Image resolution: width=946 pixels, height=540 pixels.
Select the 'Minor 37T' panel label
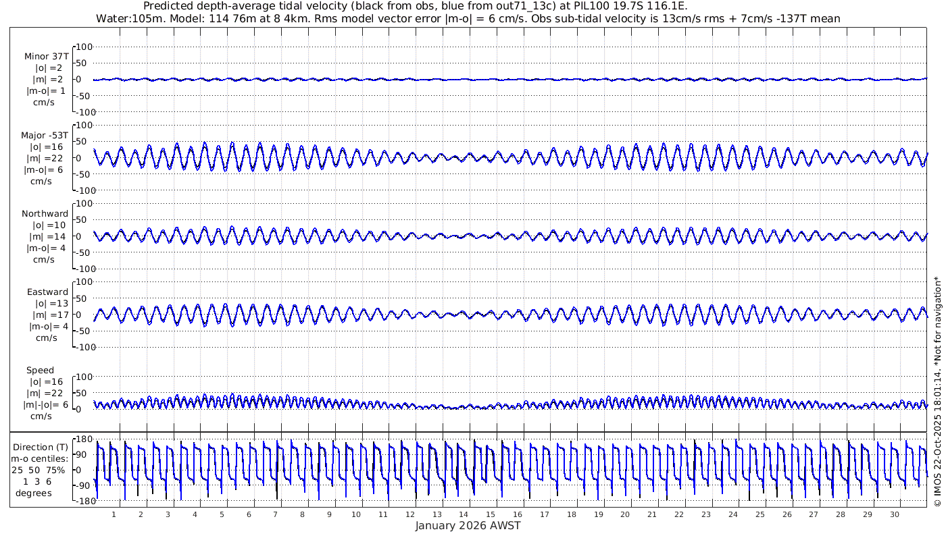46,57
